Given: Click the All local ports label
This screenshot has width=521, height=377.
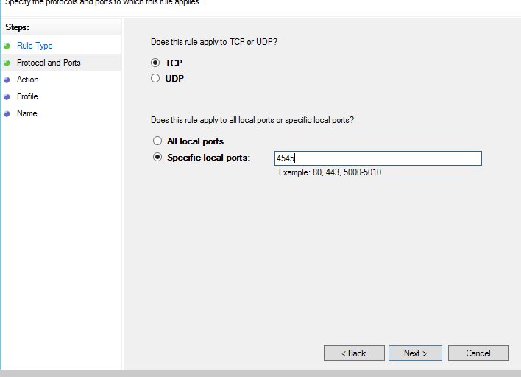Looking at the screenshot, I should [196, 141].
